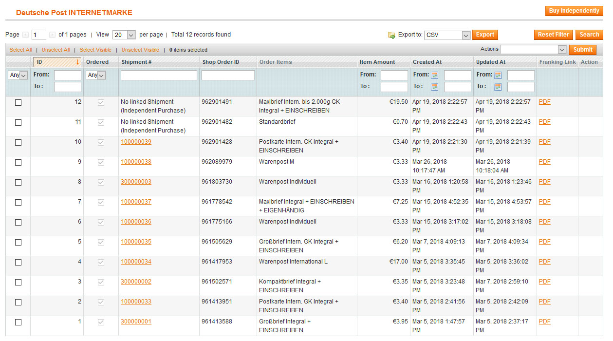Click the Buy independently button
This screenshot has width=613, height=341.
(574, 11)
